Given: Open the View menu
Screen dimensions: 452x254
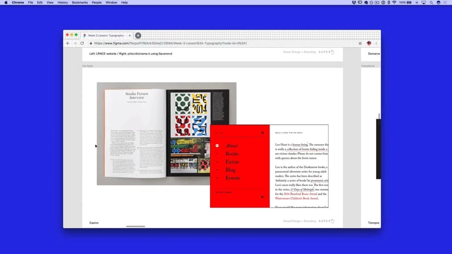Looking at the screenshot, I should coord(50,3).
